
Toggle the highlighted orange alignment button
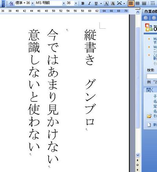pyautogui.click(x=131, y=3)
